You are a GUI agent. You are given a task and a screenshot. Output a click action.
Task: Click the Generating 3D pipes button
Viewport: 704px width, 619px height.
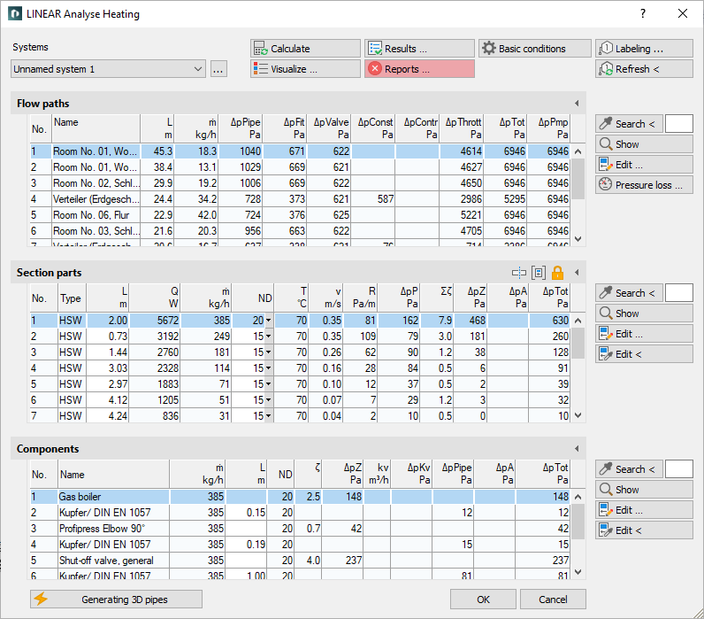[116, 599]
